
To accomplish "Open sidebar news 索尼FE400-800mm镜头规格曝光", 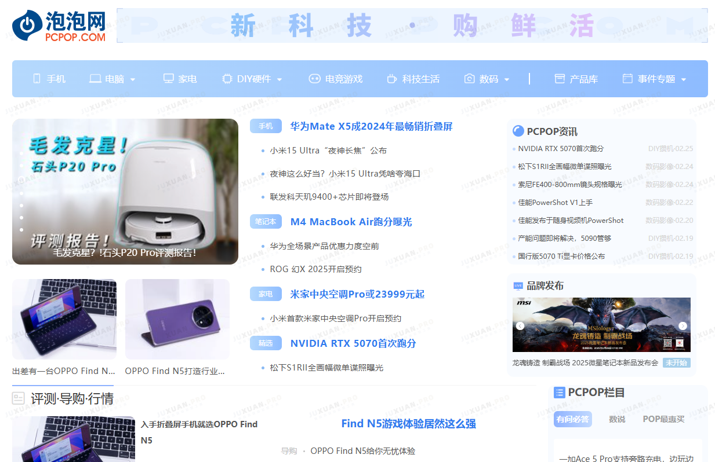I will pyautogui.click(x=570, y=185).
